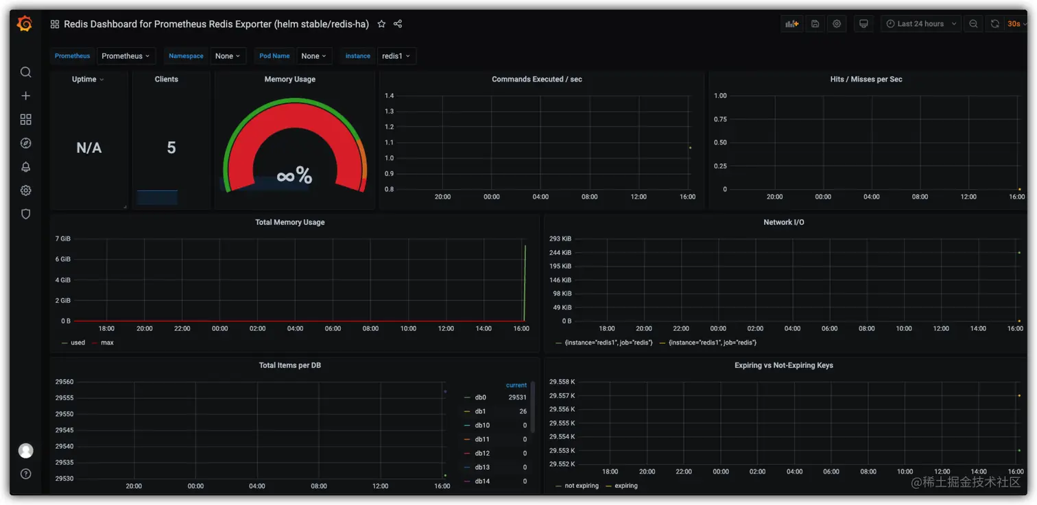This screenshot has height=505, width=1037.
Task: Open the Total Items per DB title
Action: coord(290,366)
